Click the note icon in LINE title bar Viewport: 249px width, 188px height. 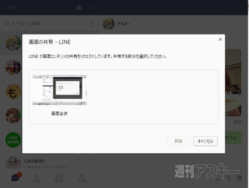point(91,7)
